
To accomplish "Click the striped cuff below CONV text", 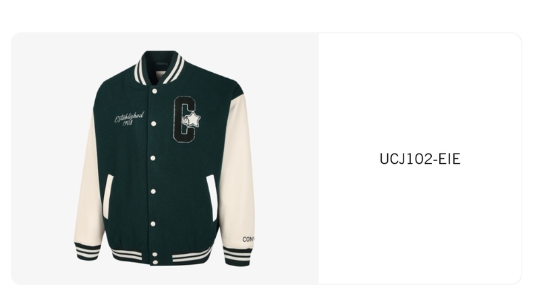I will pyautogui.click(x=237, y=257).
